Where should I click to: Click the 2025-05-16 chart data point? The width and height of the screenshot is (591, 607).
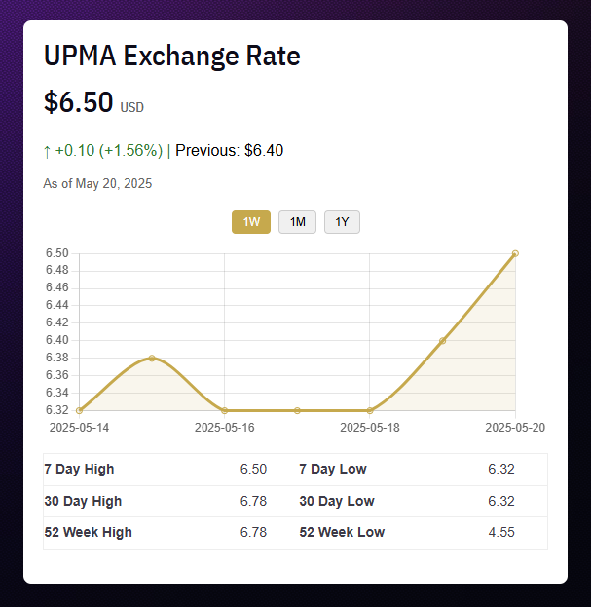225,410
